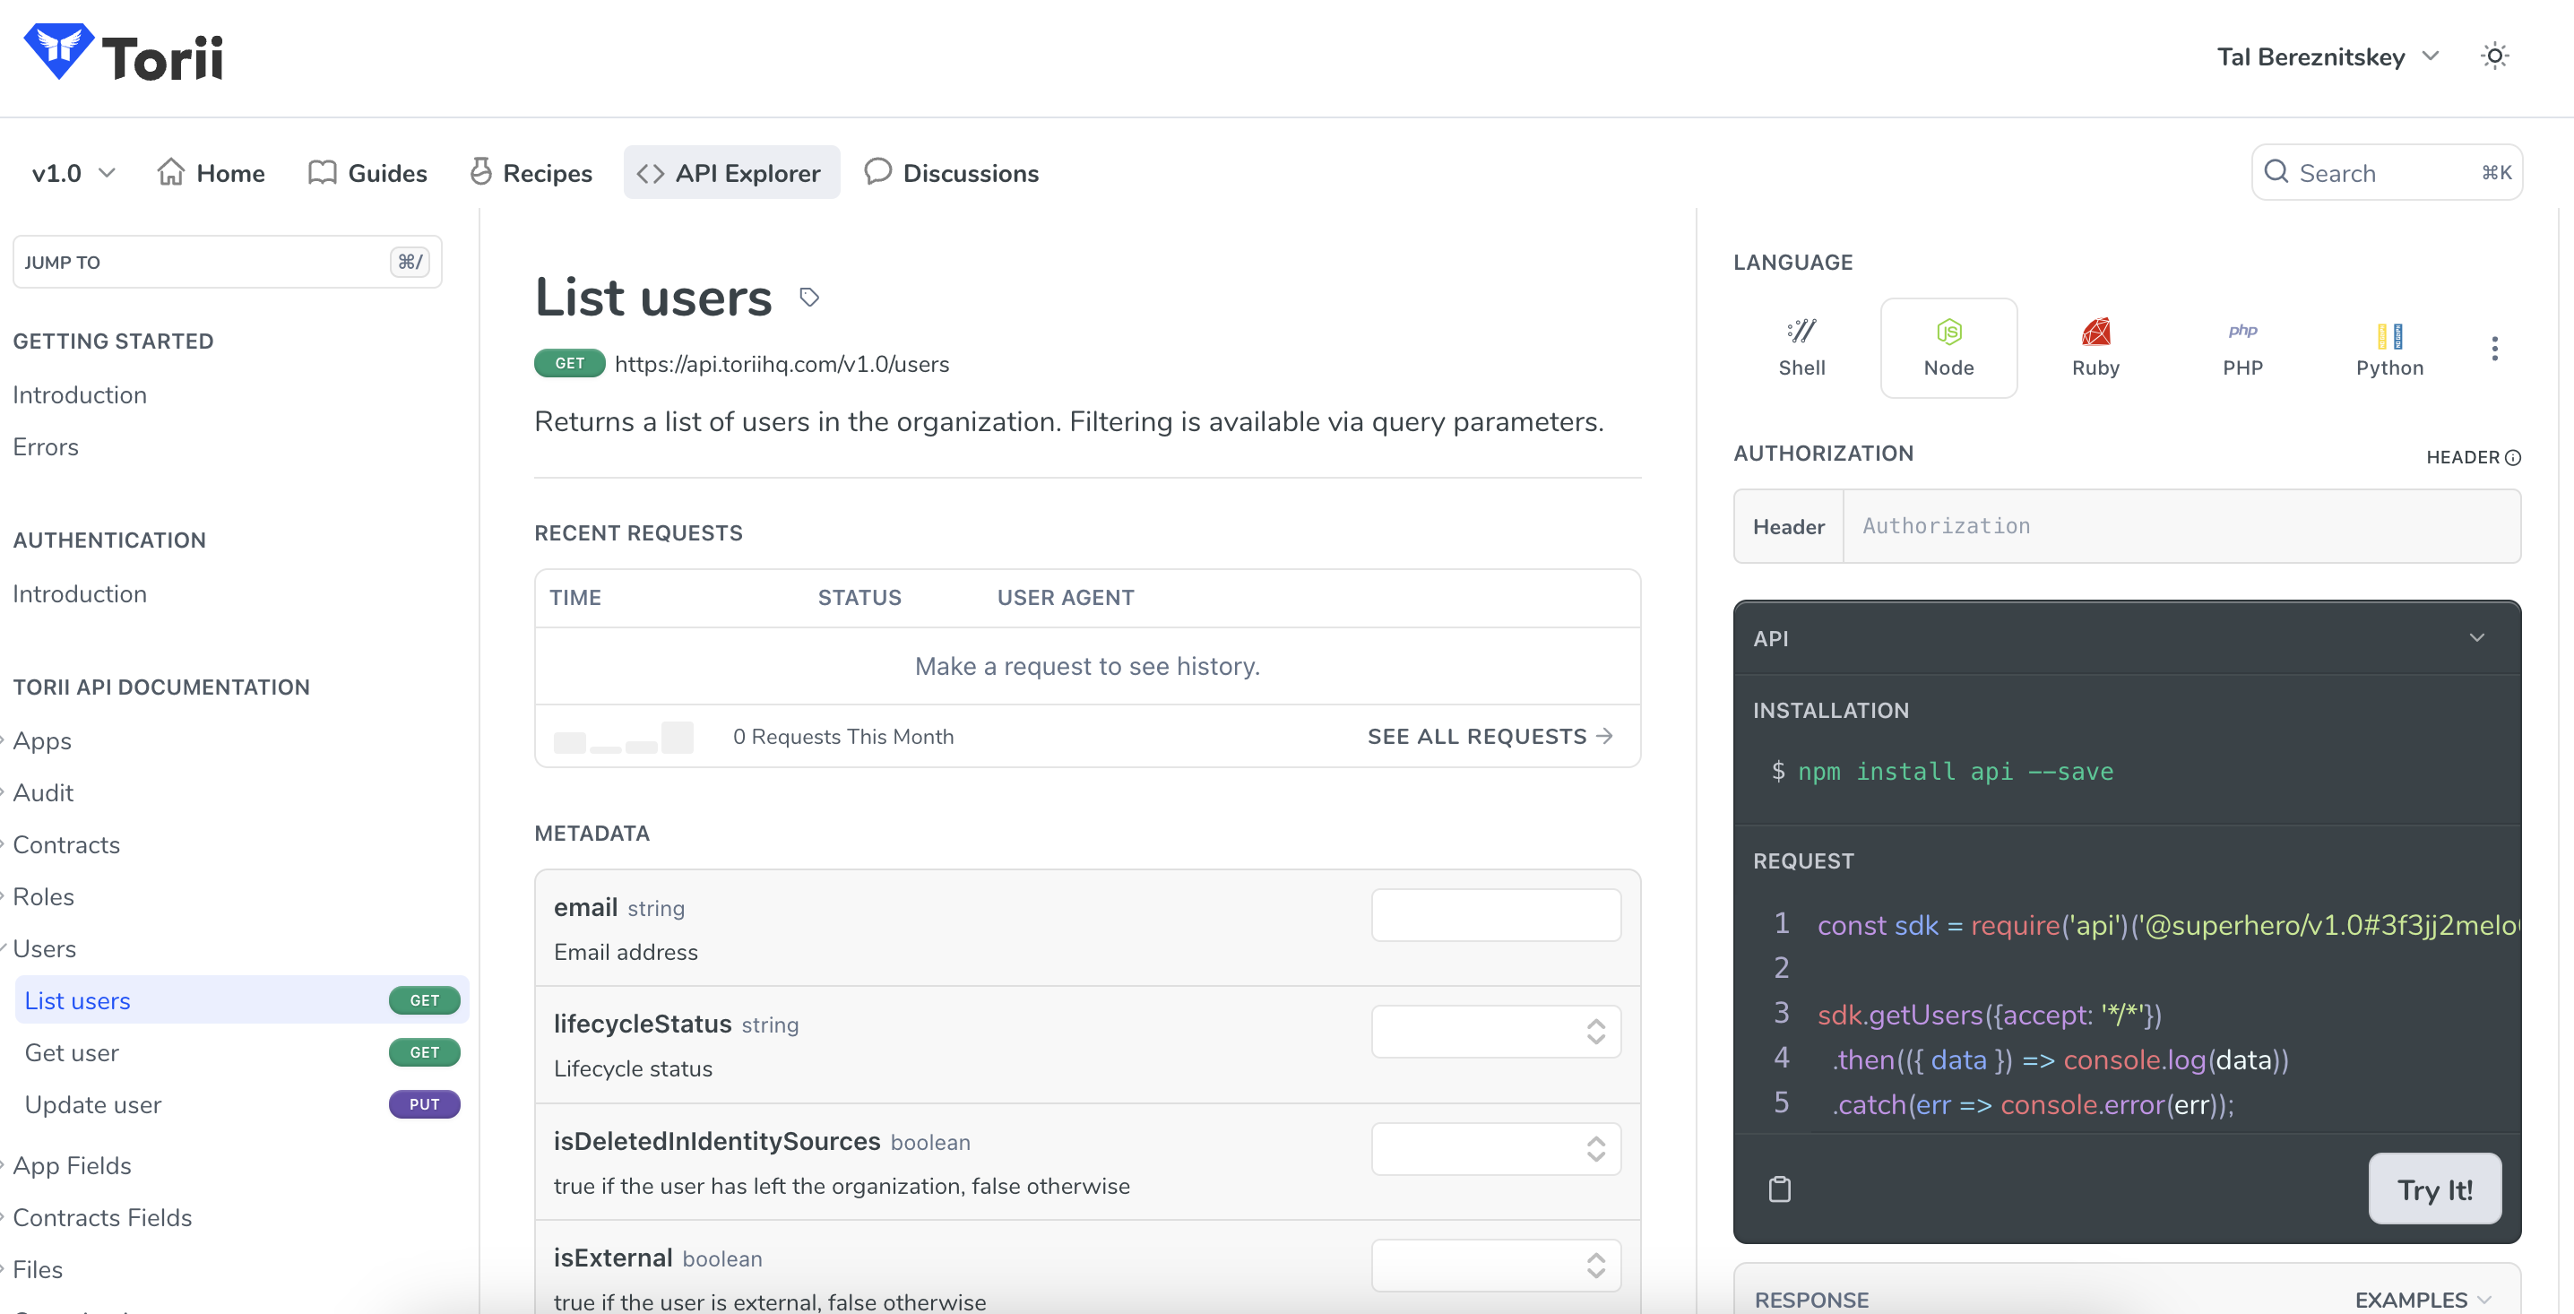Image resolution: width=2574 pixels, height=1314 pixels.
Task: Open the isExternal dropdown
Action: point(1496,1266)
